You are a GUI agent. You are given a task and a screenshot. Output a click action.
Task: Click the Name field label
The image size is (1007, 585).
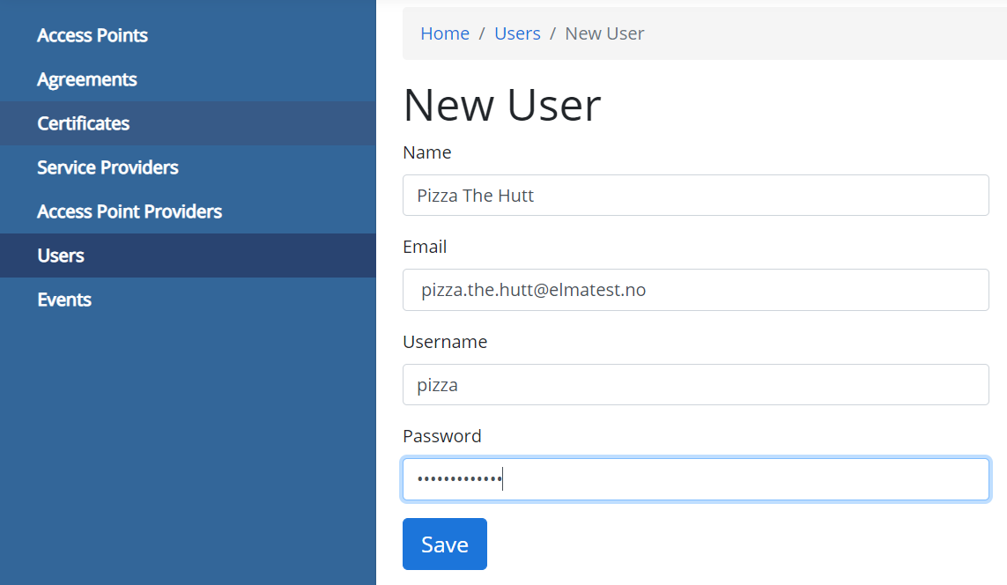[427, 152]
